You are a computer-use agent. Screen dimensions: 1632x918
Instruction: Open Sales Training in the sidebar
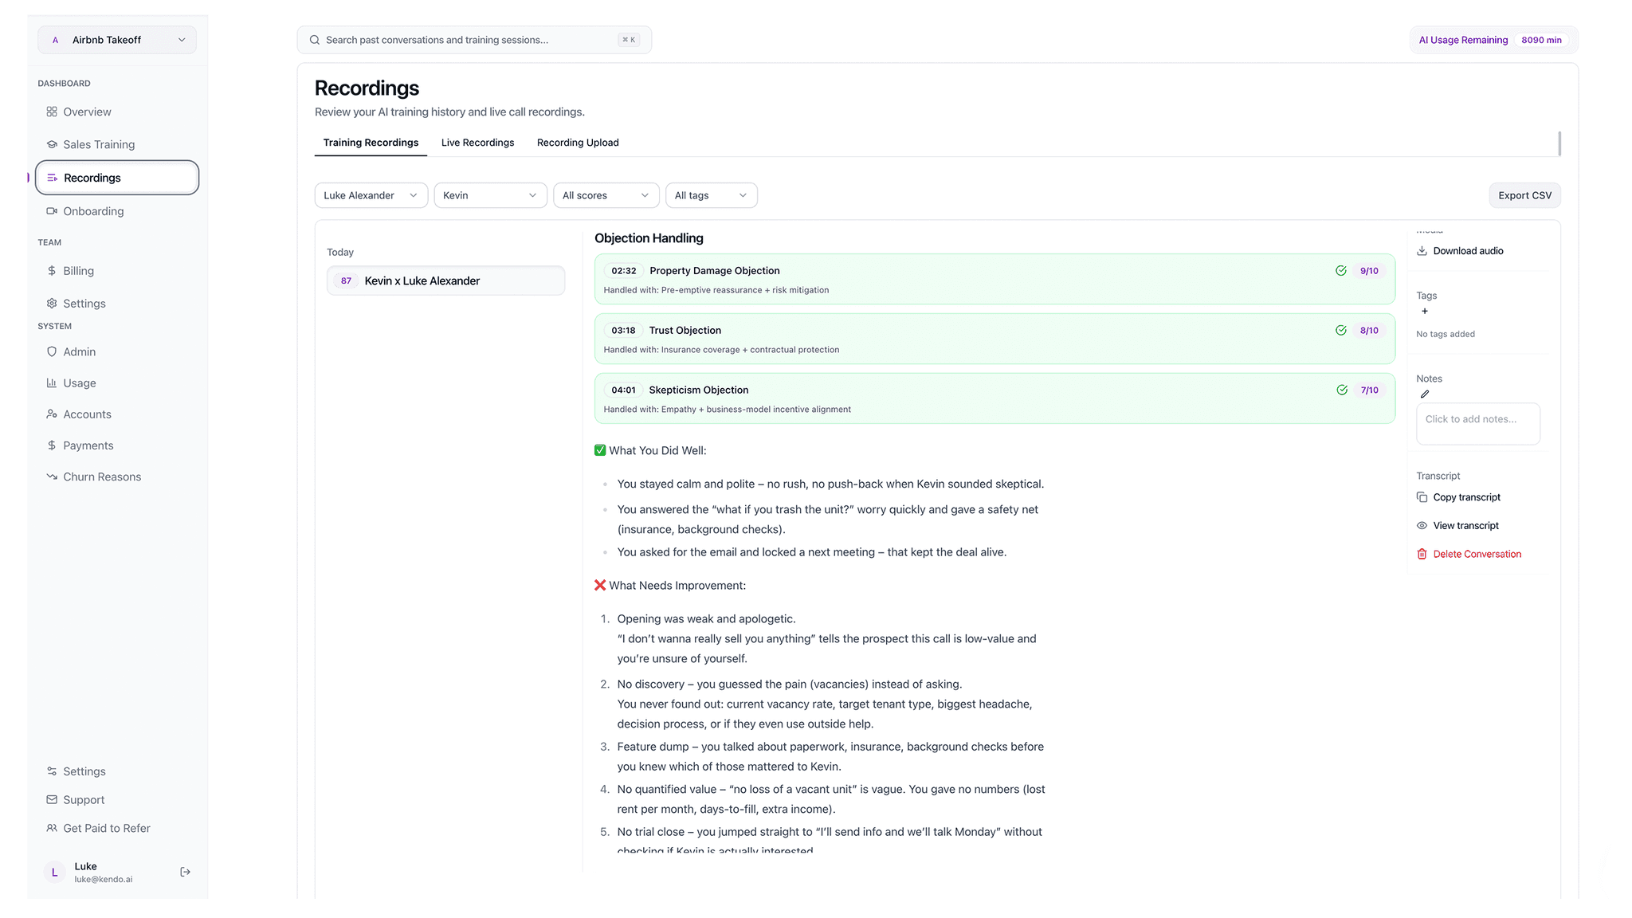[99, 145]
